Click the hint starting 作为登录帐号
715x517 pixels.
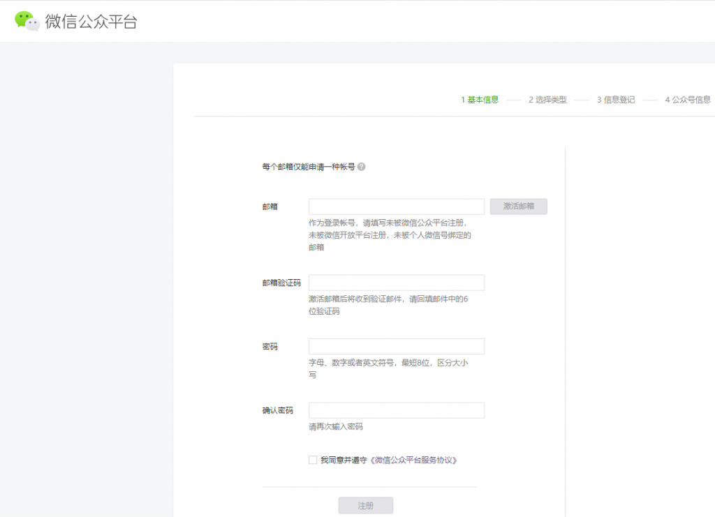(390, 235)
